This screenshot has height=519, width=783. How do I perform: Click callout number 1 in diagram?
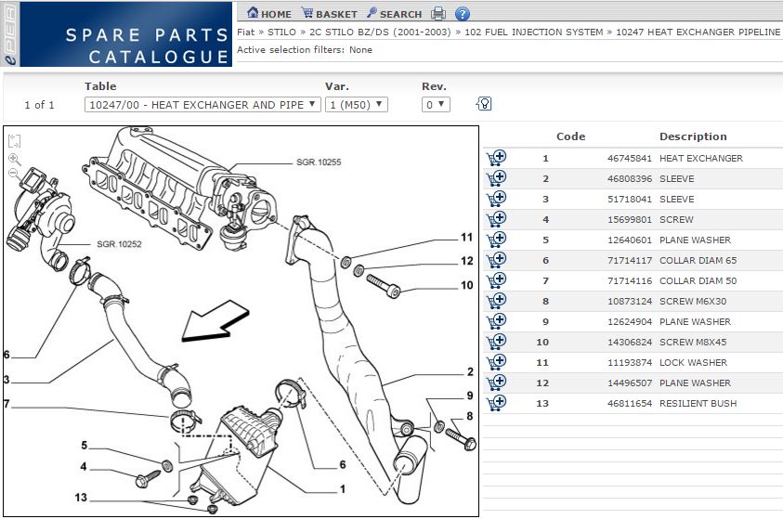(343, 489)
